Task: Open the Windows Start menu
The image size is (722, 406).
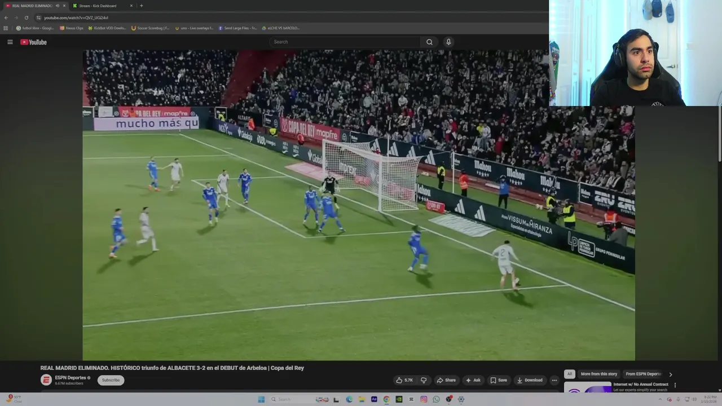Action: tap(261, 399)
